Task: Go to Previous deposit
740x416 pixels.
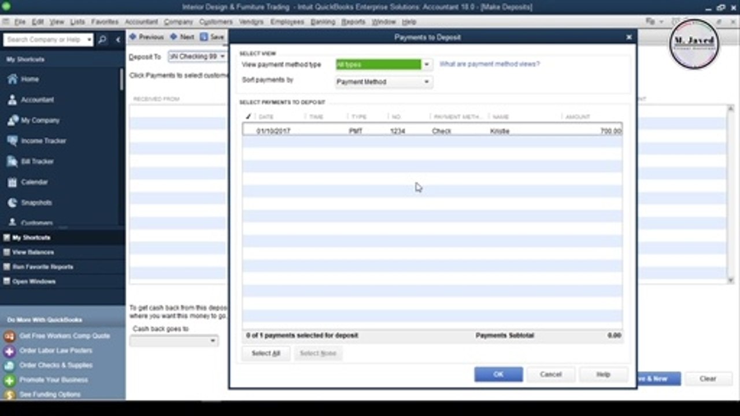Action: click(x=146, y=37)
